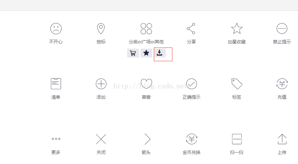Click the 关闭 X close icon

(x=101, y=139)
